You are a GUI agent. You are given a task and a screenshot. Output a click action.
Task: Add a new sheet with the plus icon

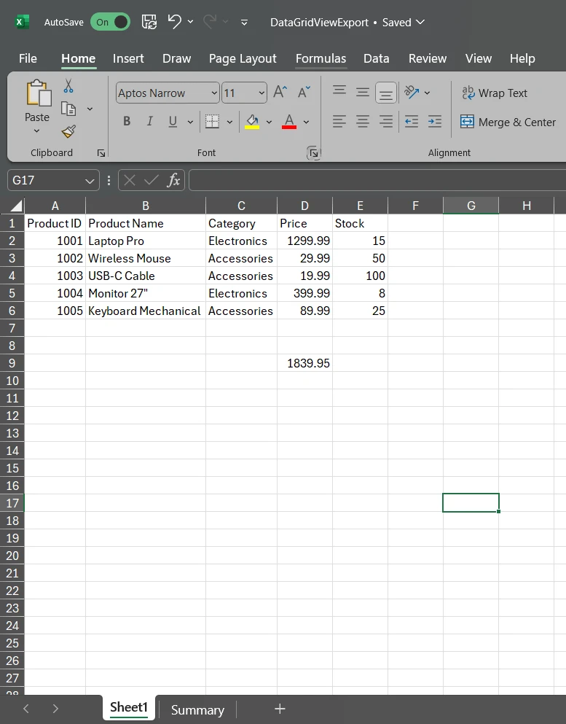coord(280,709)
